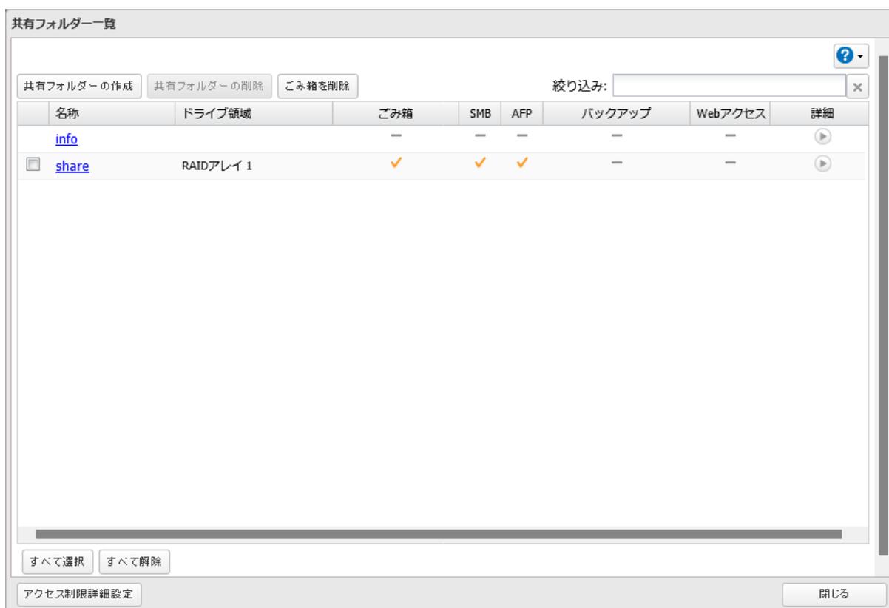
Task: Click the ごみ箱 checkmark in share row
Action: point(396,163)
